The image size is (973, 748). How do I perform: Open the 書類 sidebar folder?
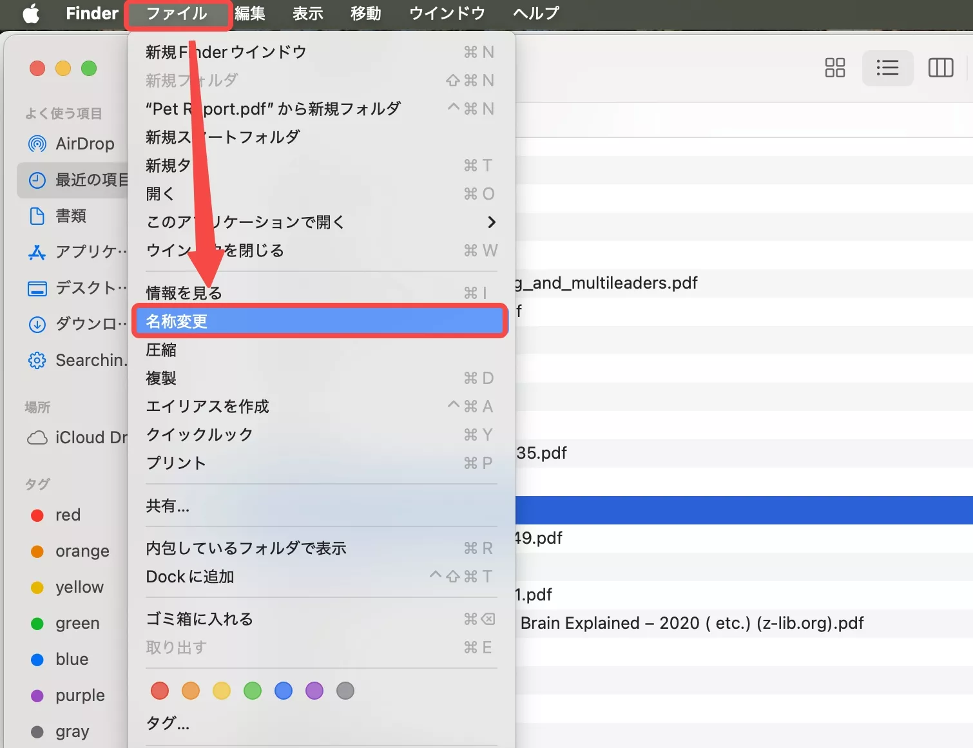(x=73, y=216)
